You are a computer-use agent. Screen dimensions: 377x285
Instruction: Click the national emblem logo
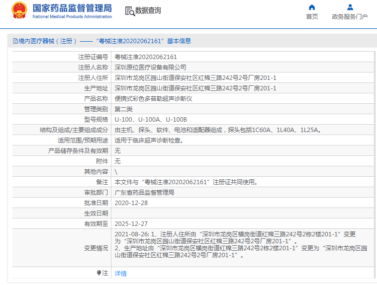tap(19, 10)
